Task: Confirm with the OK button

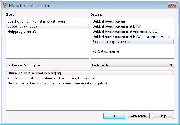Action: pos(114,116)
